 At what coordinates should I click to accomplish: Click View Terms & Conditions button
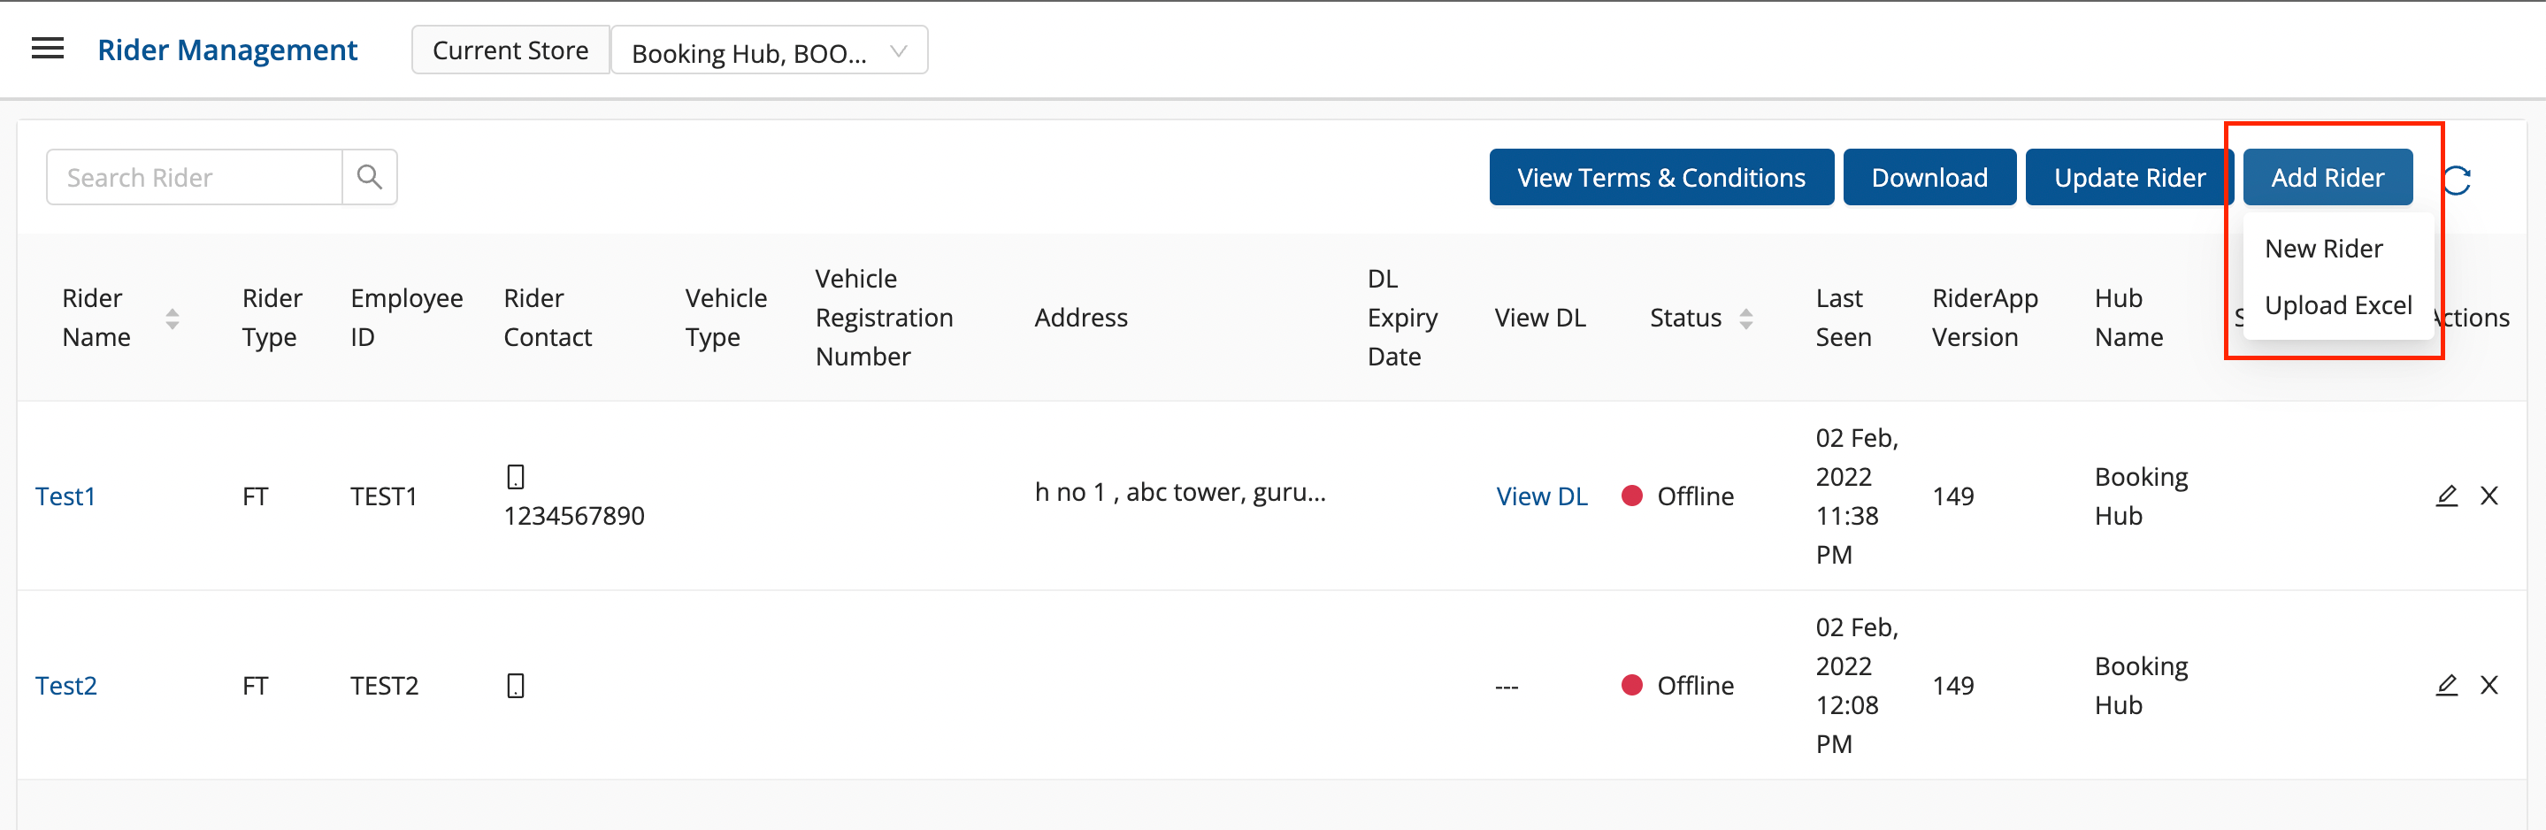coord(1660,178)
